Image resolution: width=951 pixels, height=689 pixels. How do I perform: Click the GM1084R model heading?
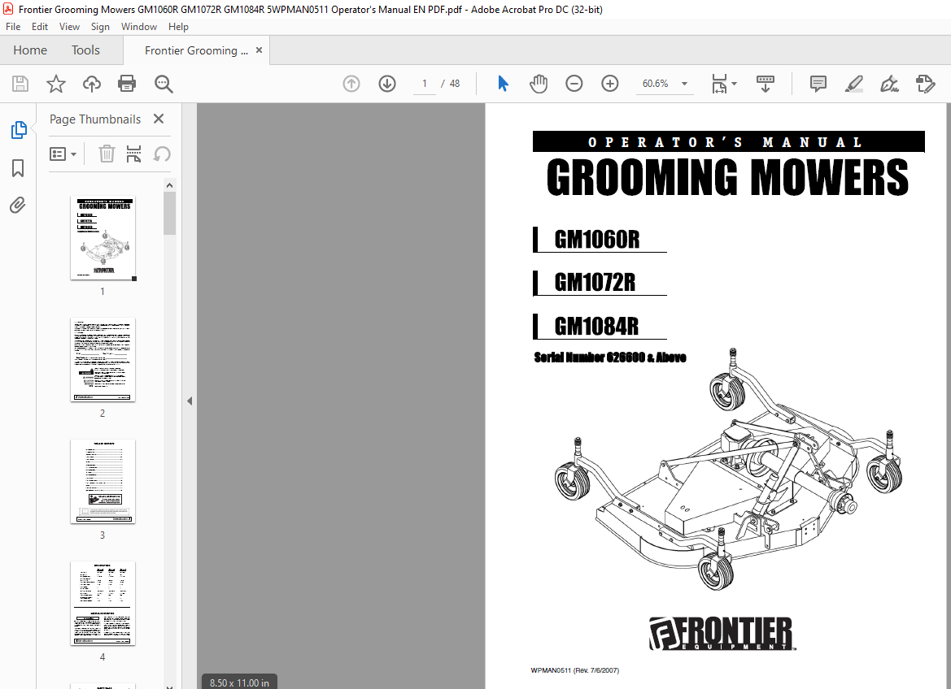(596, 326)
